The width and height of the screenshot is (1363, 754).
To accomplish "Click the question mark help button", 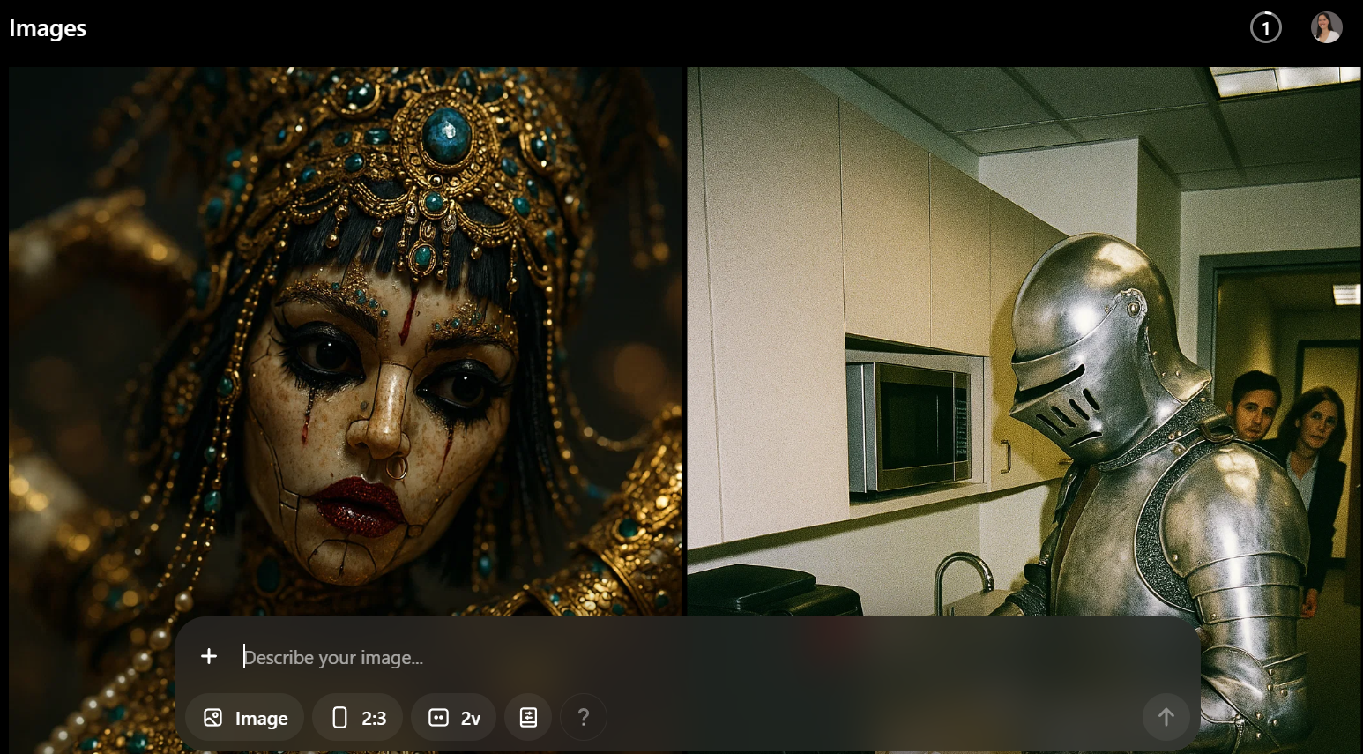I will click(x=584, y=718).
